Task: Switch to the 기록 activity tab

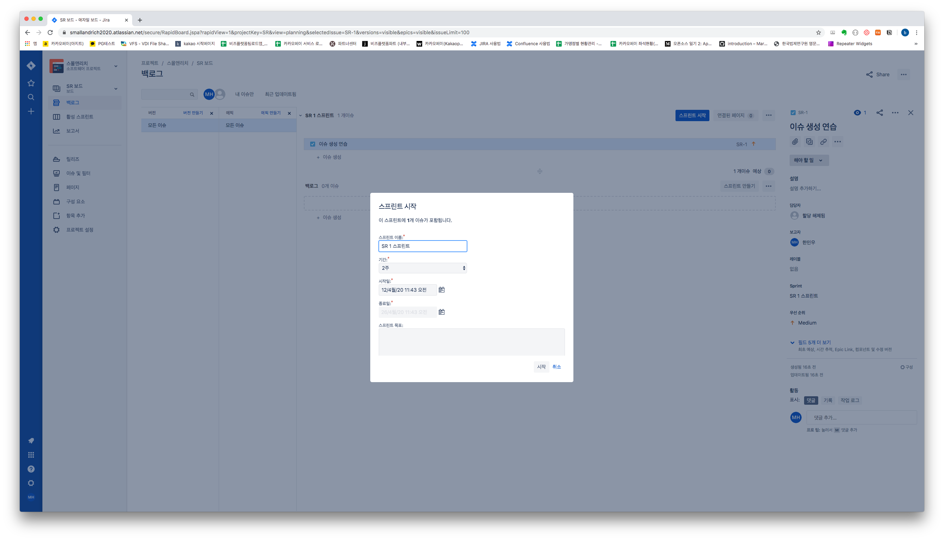Action: pyautogui.click(x=828, y=400)
